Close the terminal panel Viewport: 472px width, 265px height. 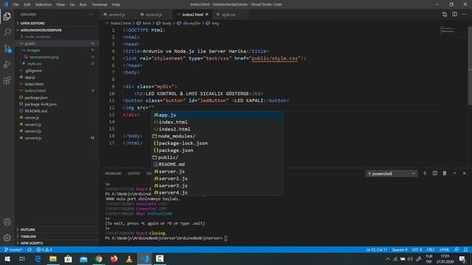pyautogui.click(x=464, y=174)
